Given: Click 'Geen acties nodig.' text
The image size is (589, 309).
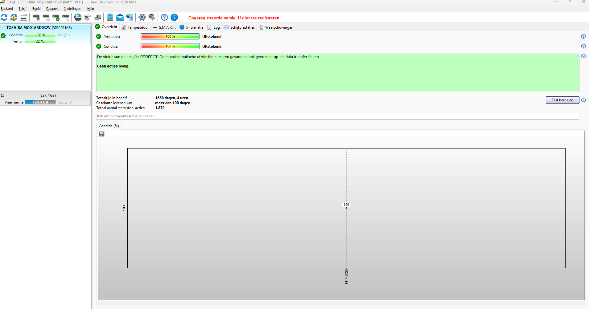Looking at the screenshot, I should [x=113, y=66].
